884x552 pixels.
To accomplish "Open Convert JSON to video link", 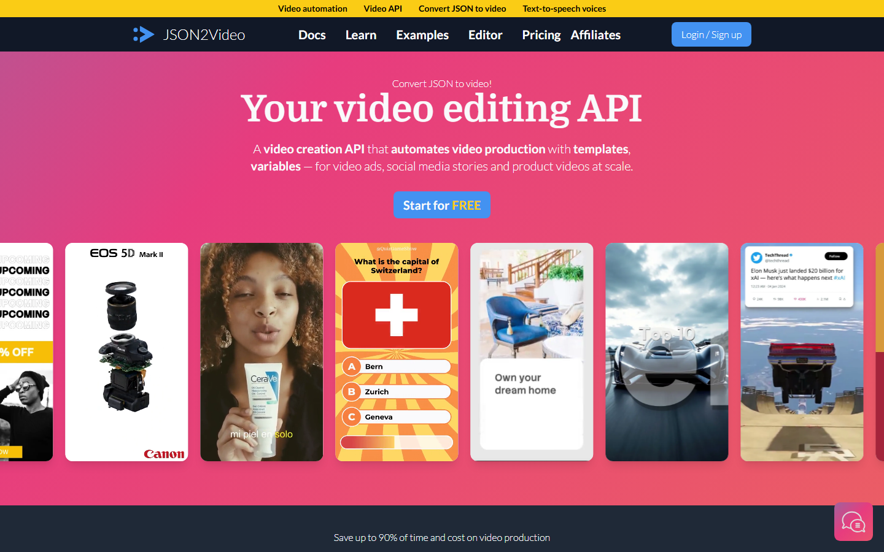I will point(462,9).
